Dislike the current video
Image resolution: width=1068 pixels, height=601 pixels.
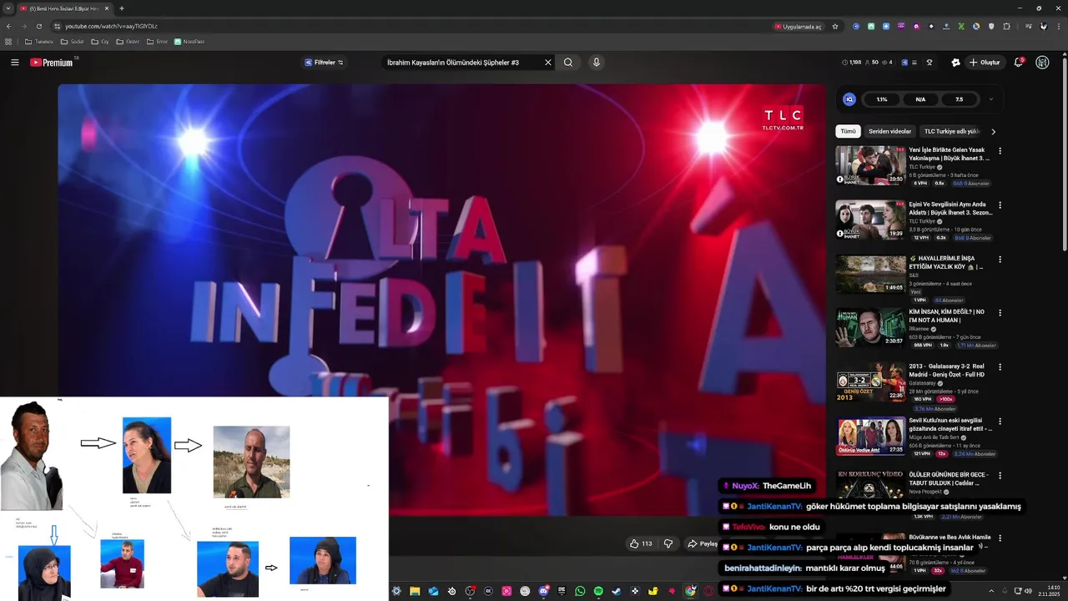coord(667,543)
